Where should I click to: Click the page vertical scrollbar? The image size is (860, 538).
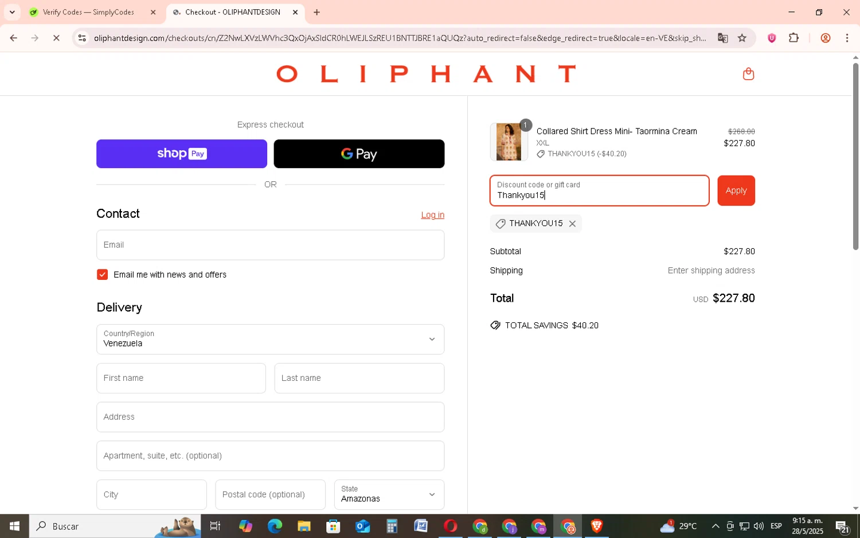855,156
